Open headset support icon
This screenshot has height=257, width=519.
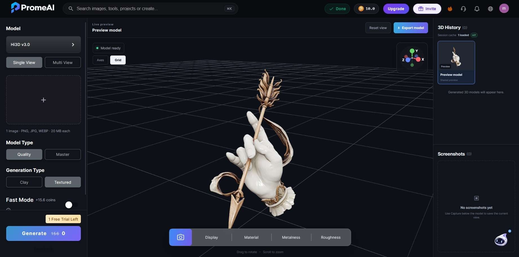point(463,9)
